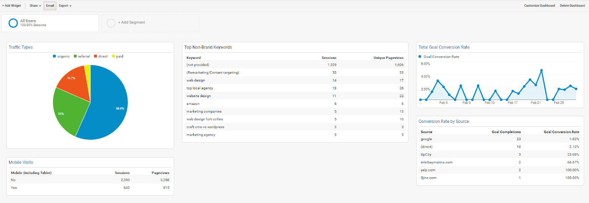Click the green referral pie slice 25%
Screen dimensions: 589x203
tap(68, 112)
